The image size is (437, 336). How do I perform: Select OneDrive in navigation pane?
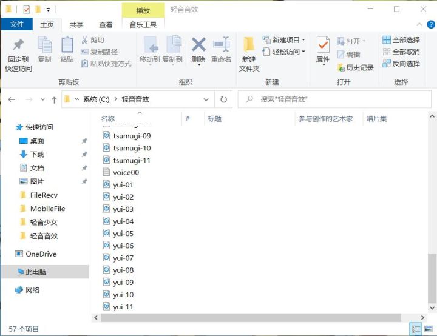point(41,254)
